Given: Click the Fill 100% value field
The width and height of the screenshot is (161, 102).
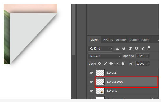Looking at the screenshot, I should (141, 64).
